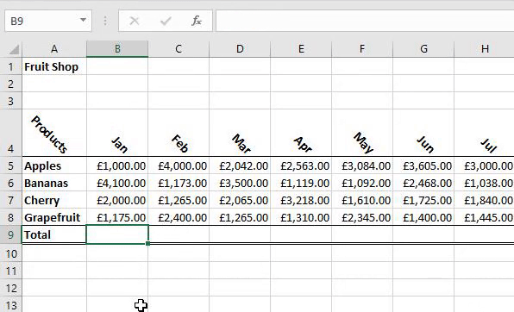Select row 9 header
The height and width of the screenshot is (312, 514).
(11, 234)
